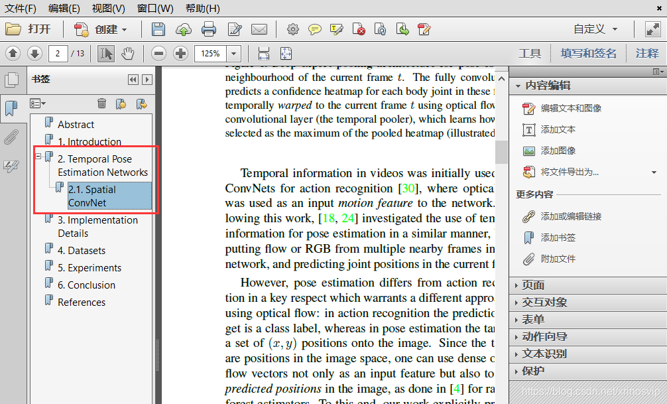Expand the Pages section
This screenshot has width=667, height=404.
tap(588, 285)
